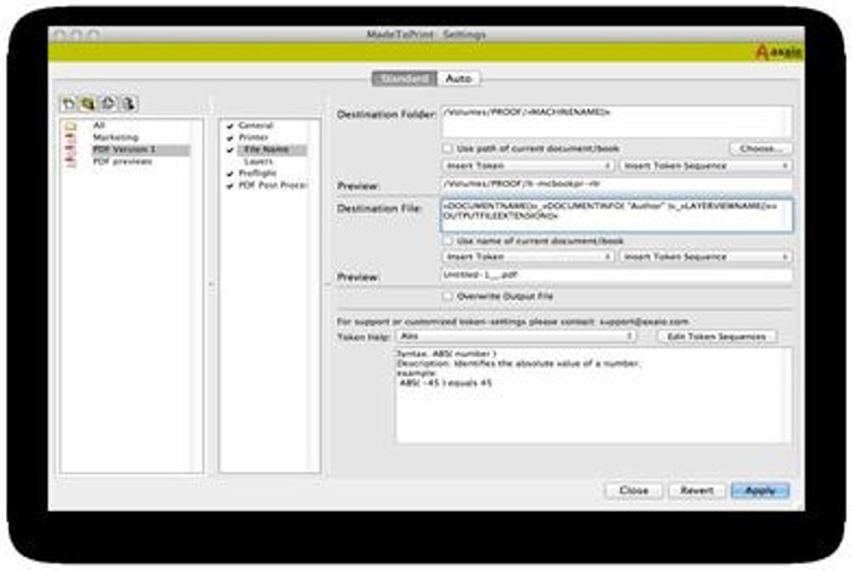This screenshot has width=852, height=570.
Task: Enable Use path of current document/book
Action: click(447, 149)
